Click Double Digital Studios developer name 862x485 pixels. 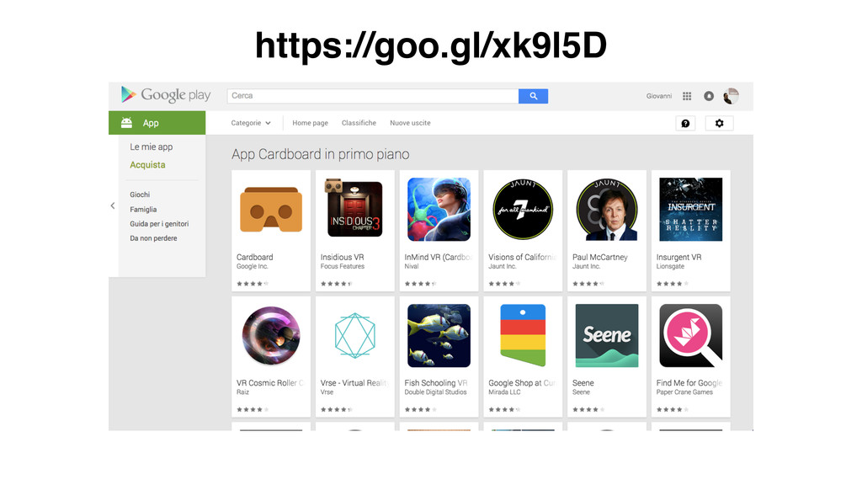(435, 392)
